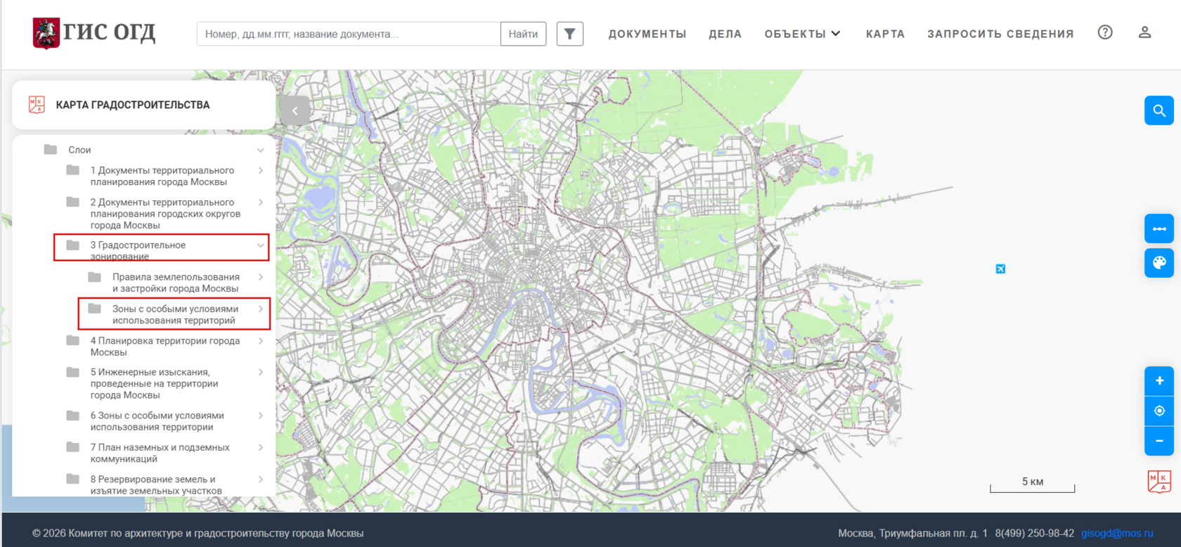
Task: Focus the document search input field
Action: pyautogui.click(x=349, y=34)
